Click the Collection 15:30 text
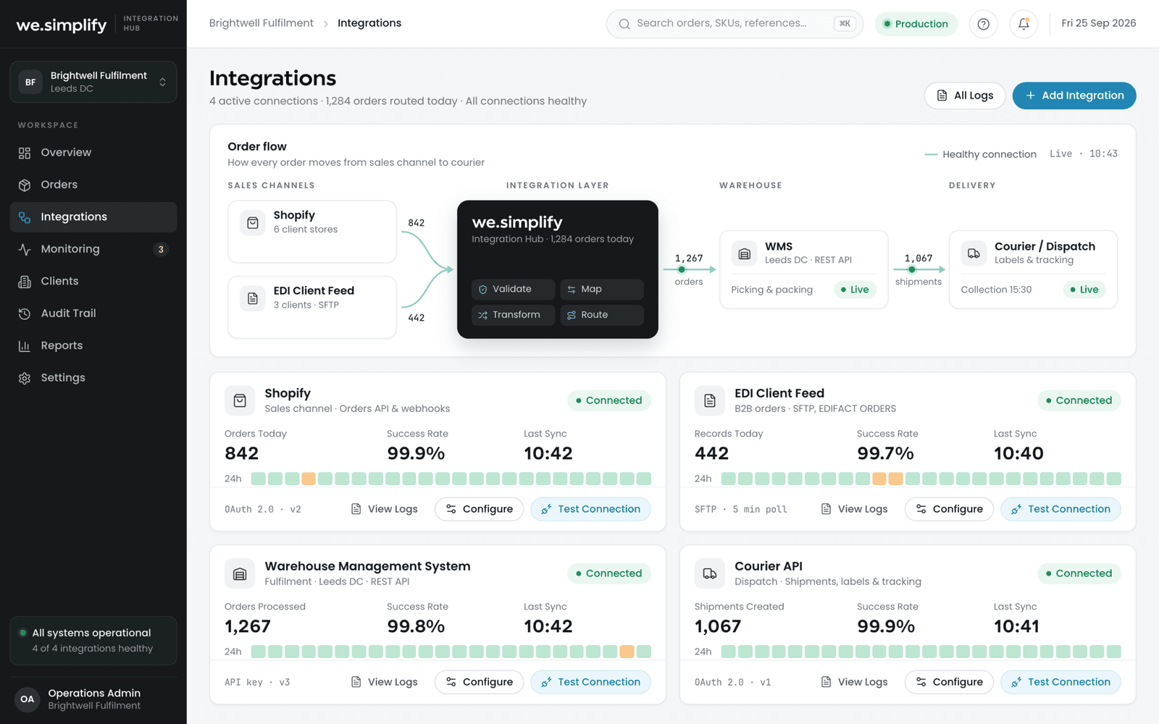This screenshot has width=1159, height=724. coord(996,290)
